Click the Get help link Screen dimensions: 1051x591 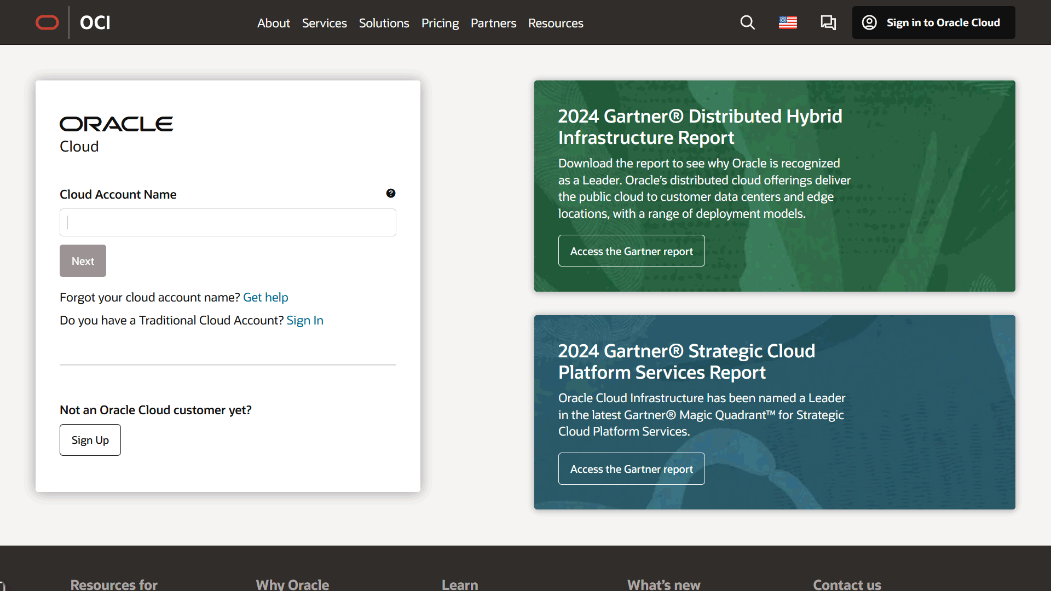click(x=265, y=297)
